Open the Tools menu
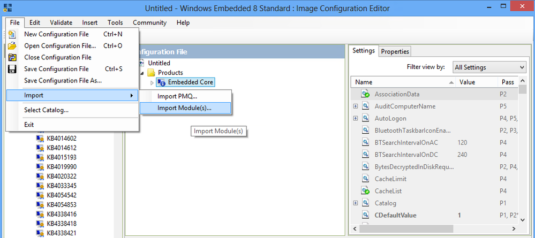The width and height of the screenshot is (535, 238). click(x=115, y=23)
